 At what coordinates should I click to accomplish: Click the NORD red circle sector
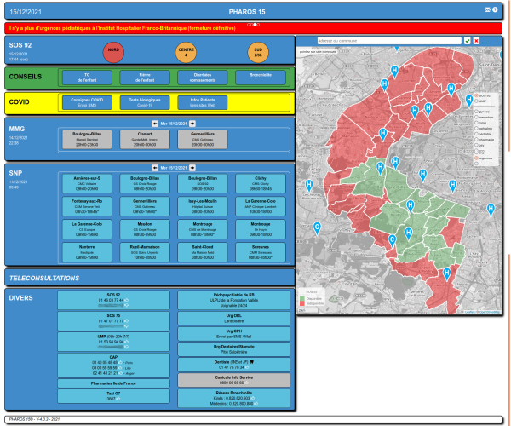112,51
